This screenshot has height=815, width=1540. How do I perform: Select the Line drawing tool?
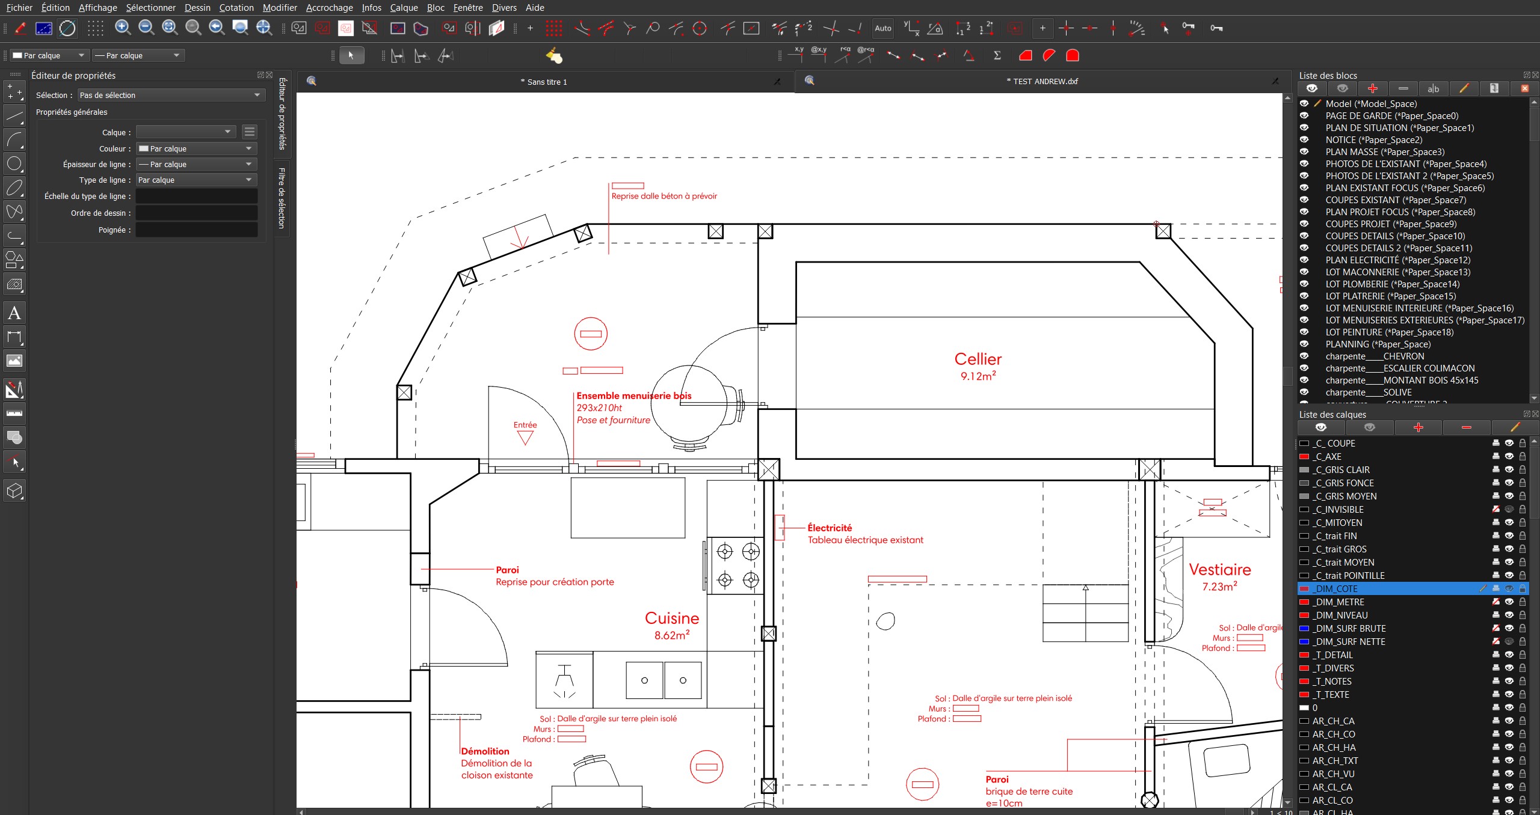[14, 115]
